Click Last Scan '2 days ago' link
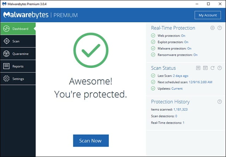Screen dimensions: 226x157 (x=180, y=76)
